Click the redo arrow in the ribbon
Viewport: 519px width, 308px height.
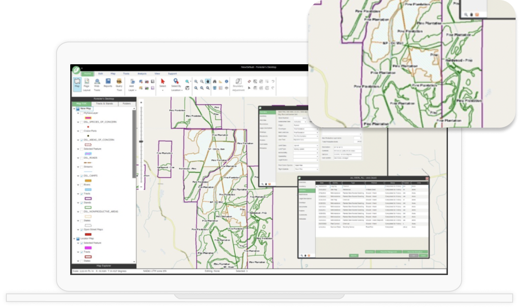(273, 88)
